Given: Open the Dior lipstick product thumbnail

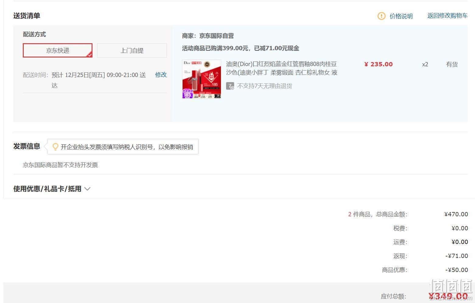Looking at the screenshot, I should [x=201, y=79].
